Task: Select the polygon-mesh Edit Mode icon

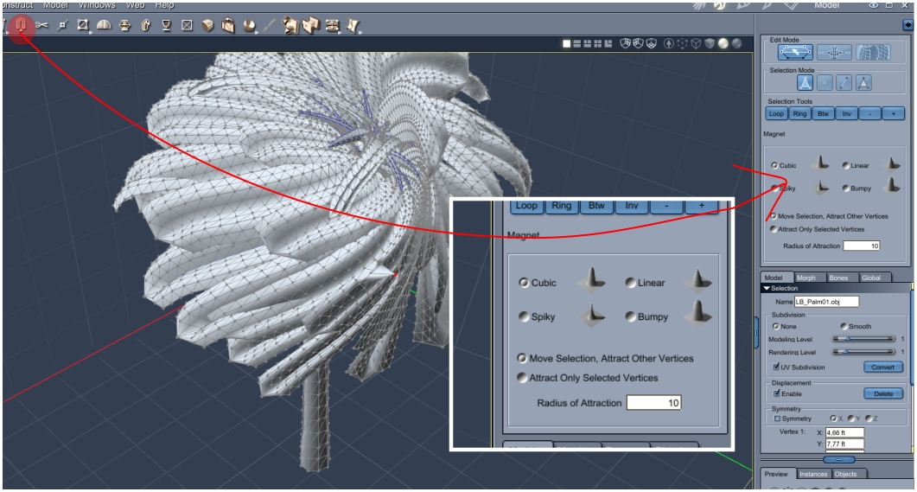Action: [x=795, y=52]
